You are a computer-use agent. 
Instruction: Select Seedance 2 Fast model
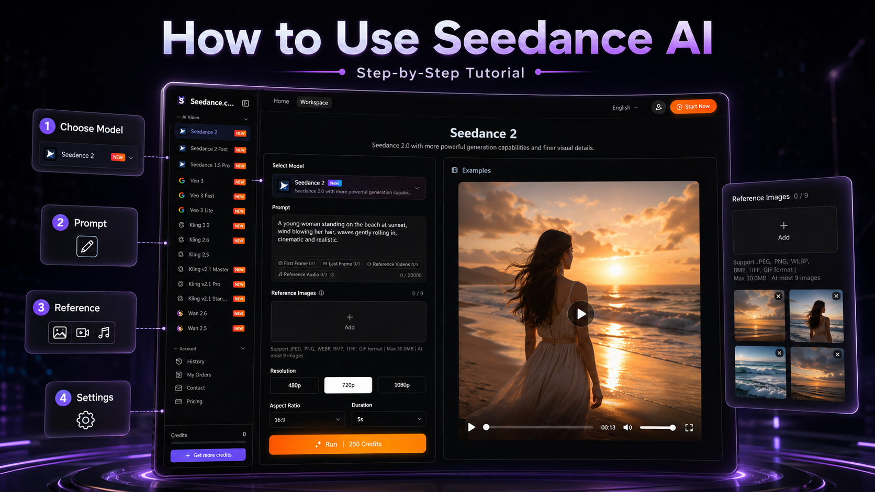tap(212, 149)
